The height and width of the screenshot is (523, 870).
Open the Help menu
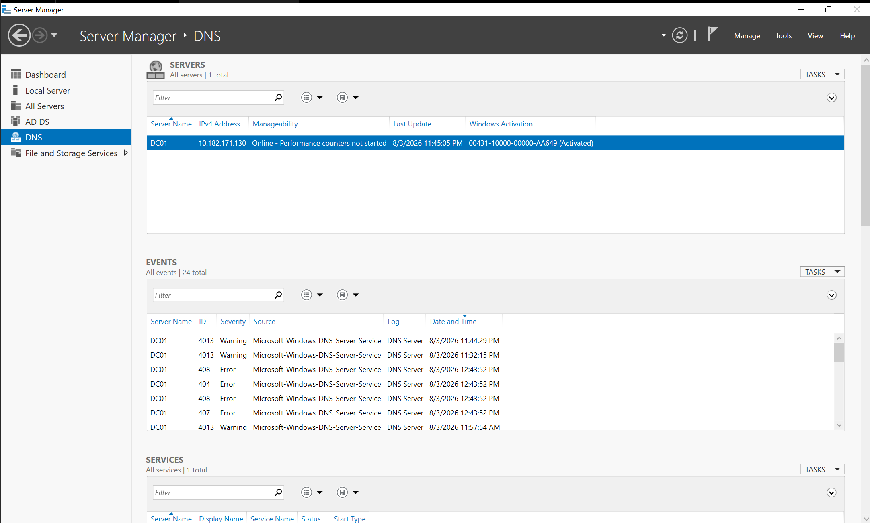point(847,36)
